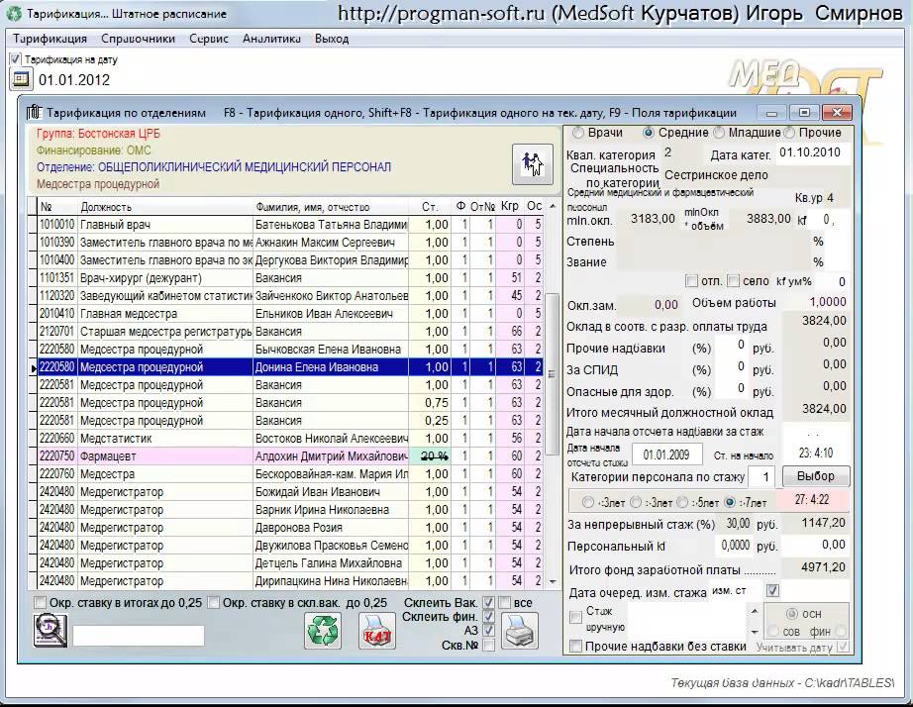
Task: Select row Фармацевт Алдохин Дмитрий Михайлович
Action: (290, 456)
